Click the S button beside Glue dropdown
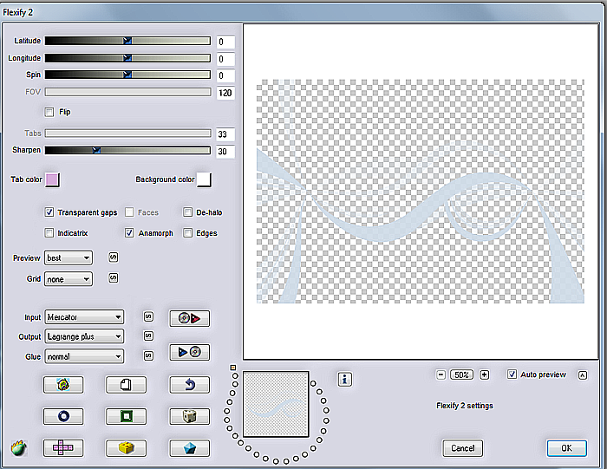The image size is (607, 469). pyautogui.click(x=148, y=355)
